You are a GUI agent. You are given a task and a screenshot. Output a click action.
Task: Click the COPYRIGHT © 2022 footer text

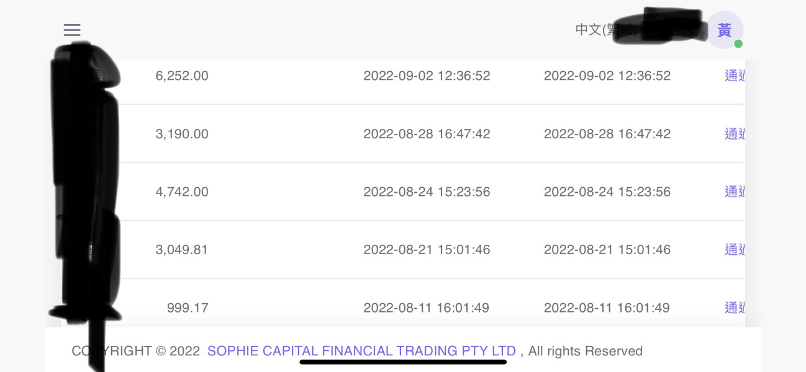pos(135,351)
